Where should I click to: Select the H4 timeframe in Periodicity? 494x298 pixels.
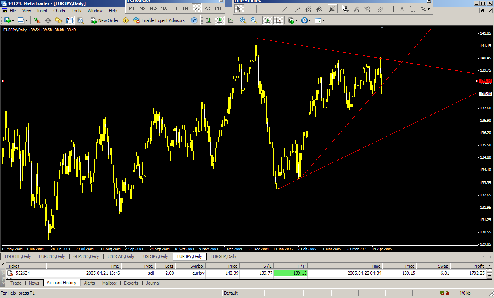click(x=186, y=8)
